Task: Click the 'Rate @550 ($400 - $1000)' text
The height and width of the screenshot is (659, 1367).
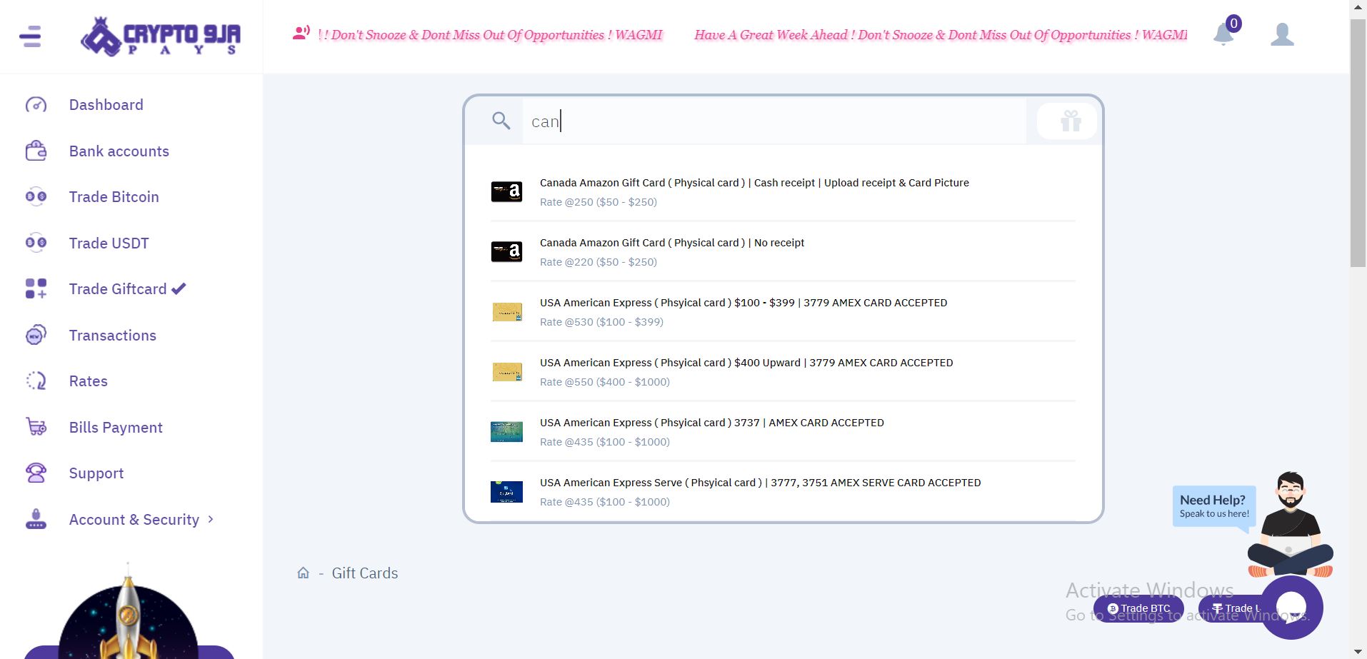Action: [604, 382]
